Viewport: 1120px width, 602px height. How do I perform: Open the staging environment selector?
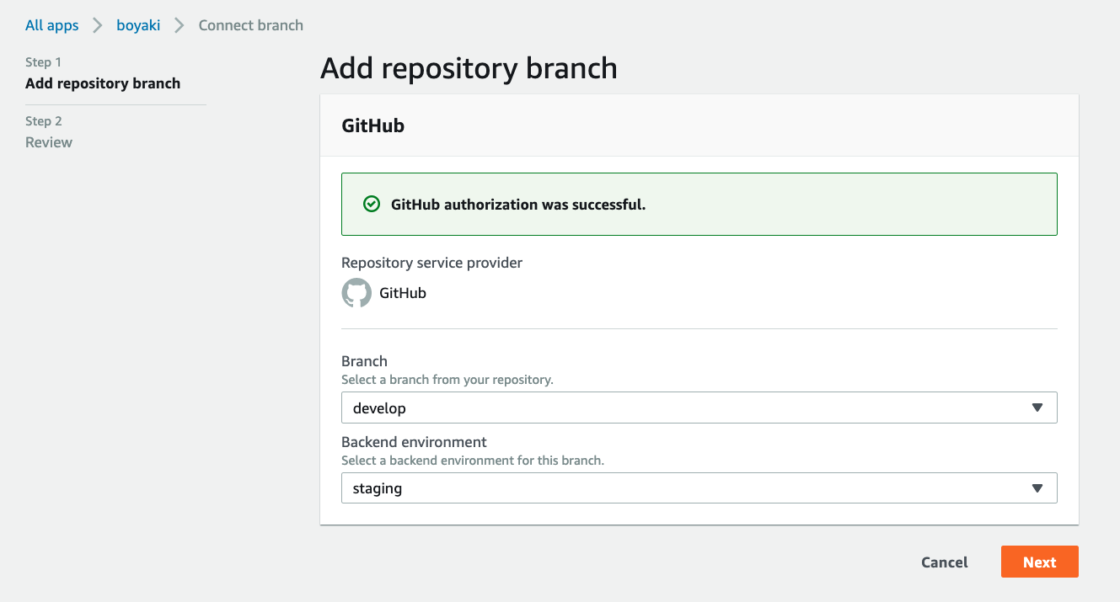(x=699, y=488)
